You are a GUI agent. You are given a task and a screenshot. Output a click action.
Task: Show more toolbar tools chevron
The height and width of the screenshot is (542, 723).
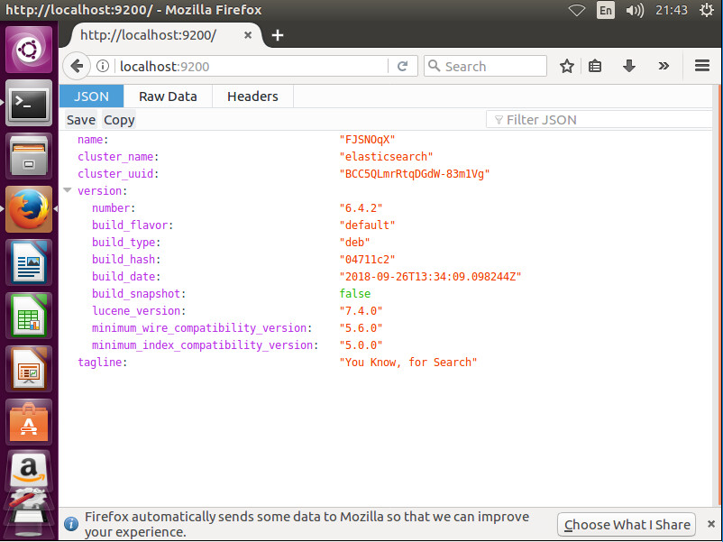[x=664, y=66]
